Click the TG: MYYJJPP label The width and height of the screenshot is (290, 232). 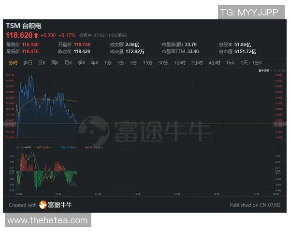pos(249,13)
